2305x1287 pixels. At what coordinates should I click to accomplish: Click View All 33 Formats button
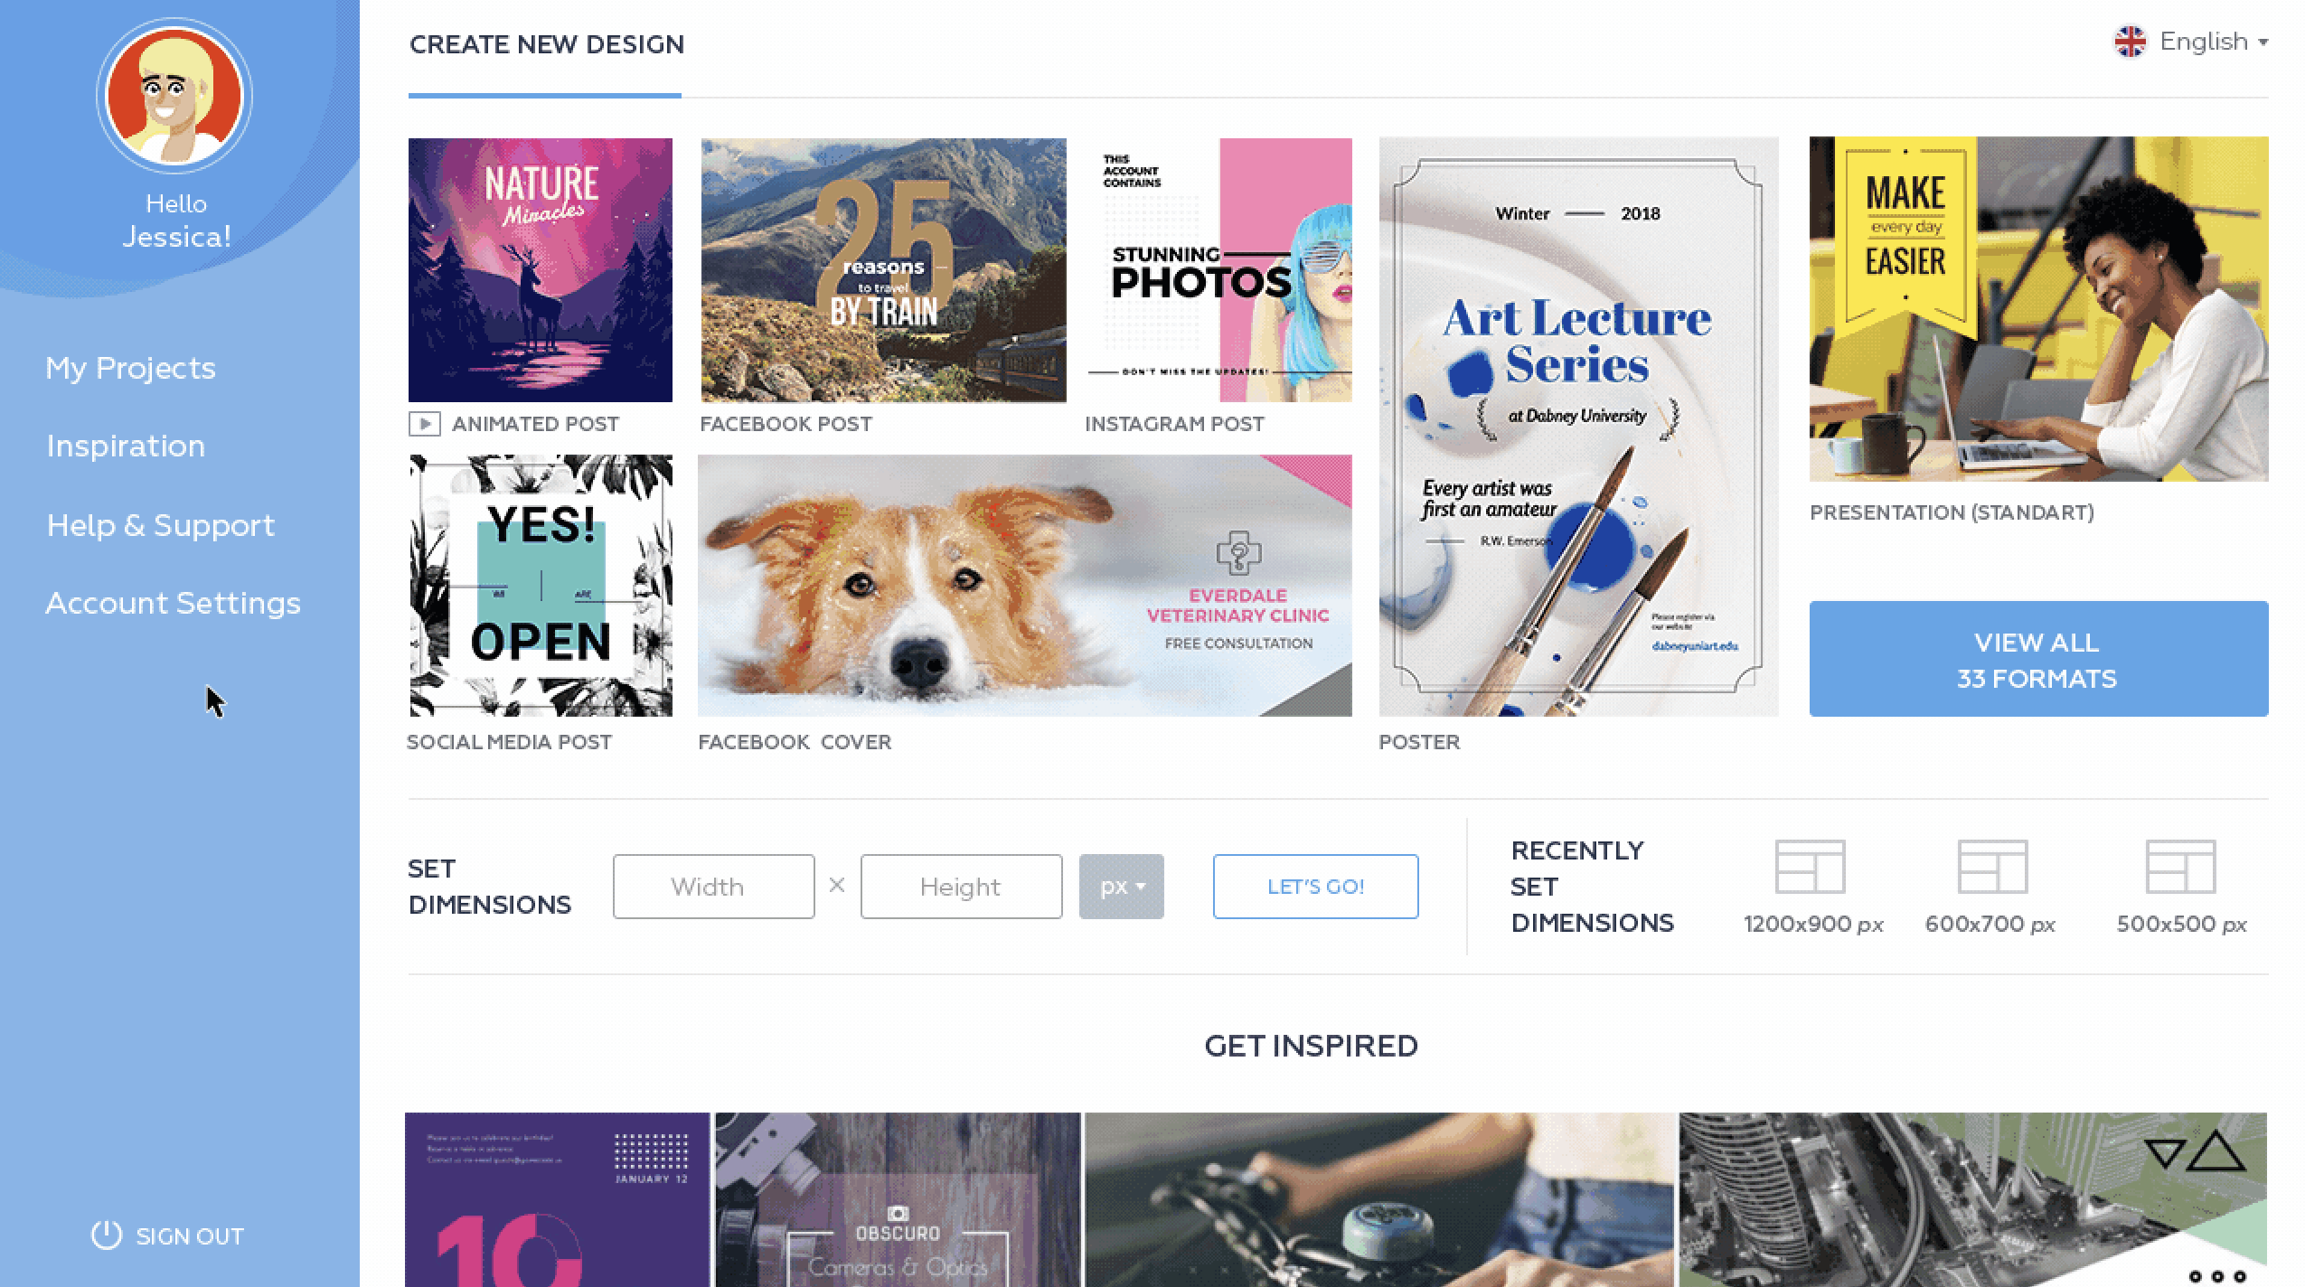click(2038, 659)
